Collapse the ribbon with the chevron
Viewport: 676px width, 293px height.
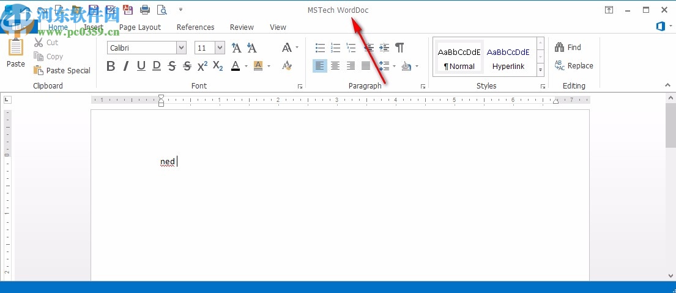[x=668, y=85]
